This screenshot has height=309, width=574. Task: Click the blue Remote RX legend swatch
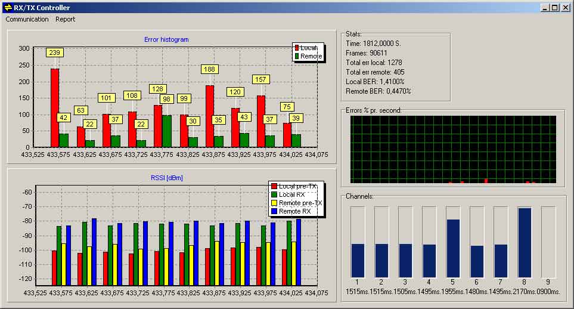coord(274,212)
